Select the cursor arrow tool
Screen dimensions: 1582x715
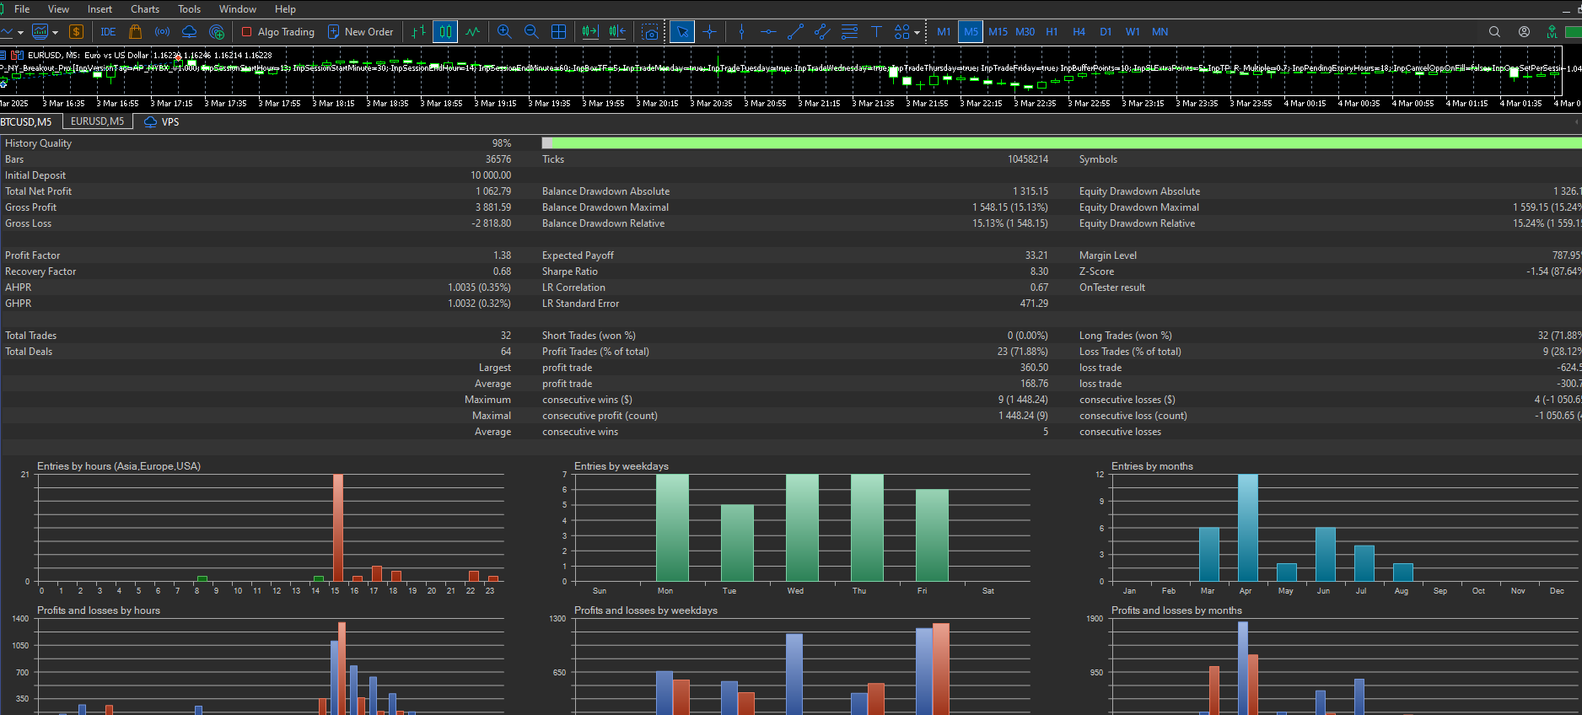click(x=682, y=32)
